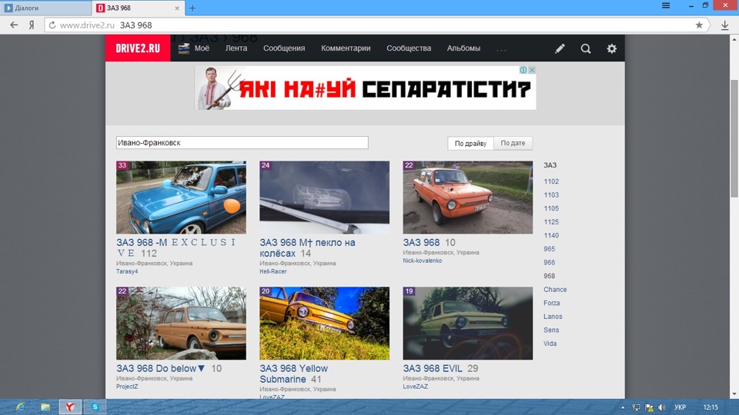Open Сообщения in navigation
The width and height of the screenshot is (739, 415).
point(284,48)
